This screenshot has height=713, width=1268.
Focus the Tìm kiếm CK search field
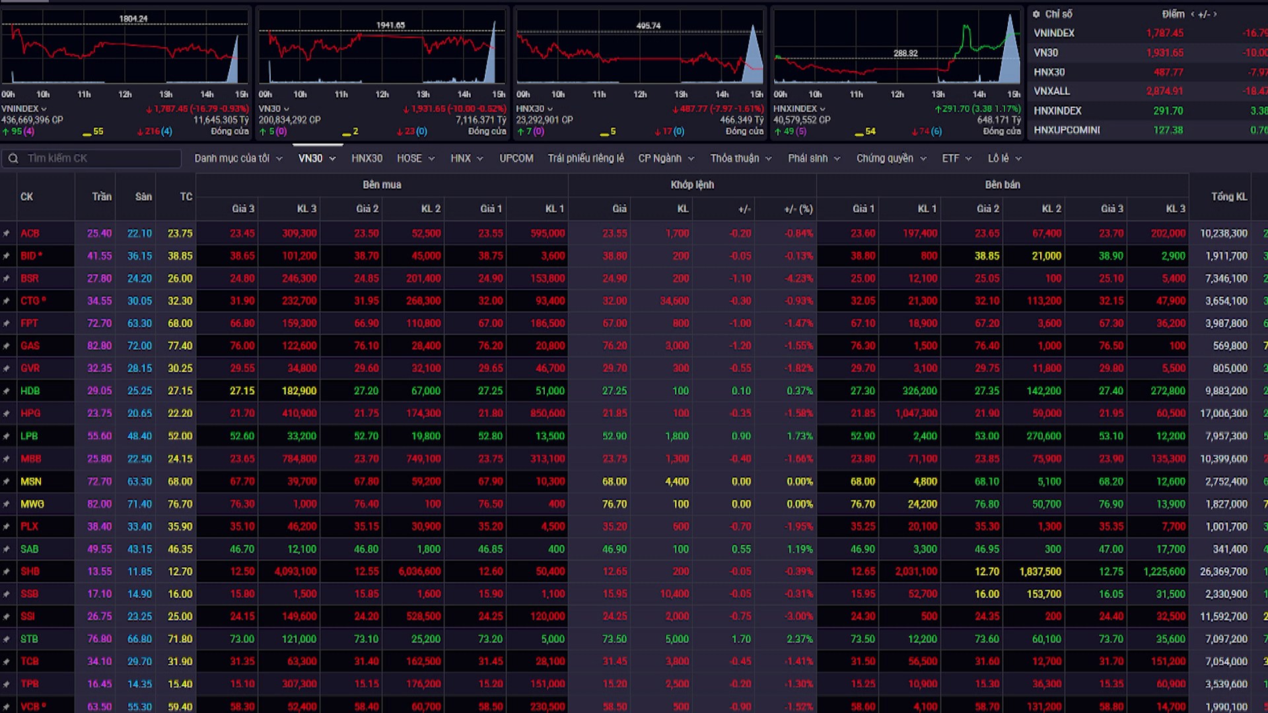pyautogui.click(x=92, y=158)
